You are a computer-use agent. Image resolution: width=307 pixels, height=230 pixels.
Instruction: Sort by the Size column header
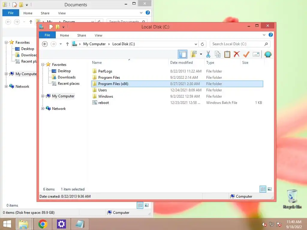pyautogui.click(x=252, y=63)
